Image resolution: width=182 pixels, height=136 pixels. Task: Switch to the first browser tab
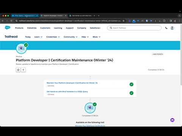25,16
